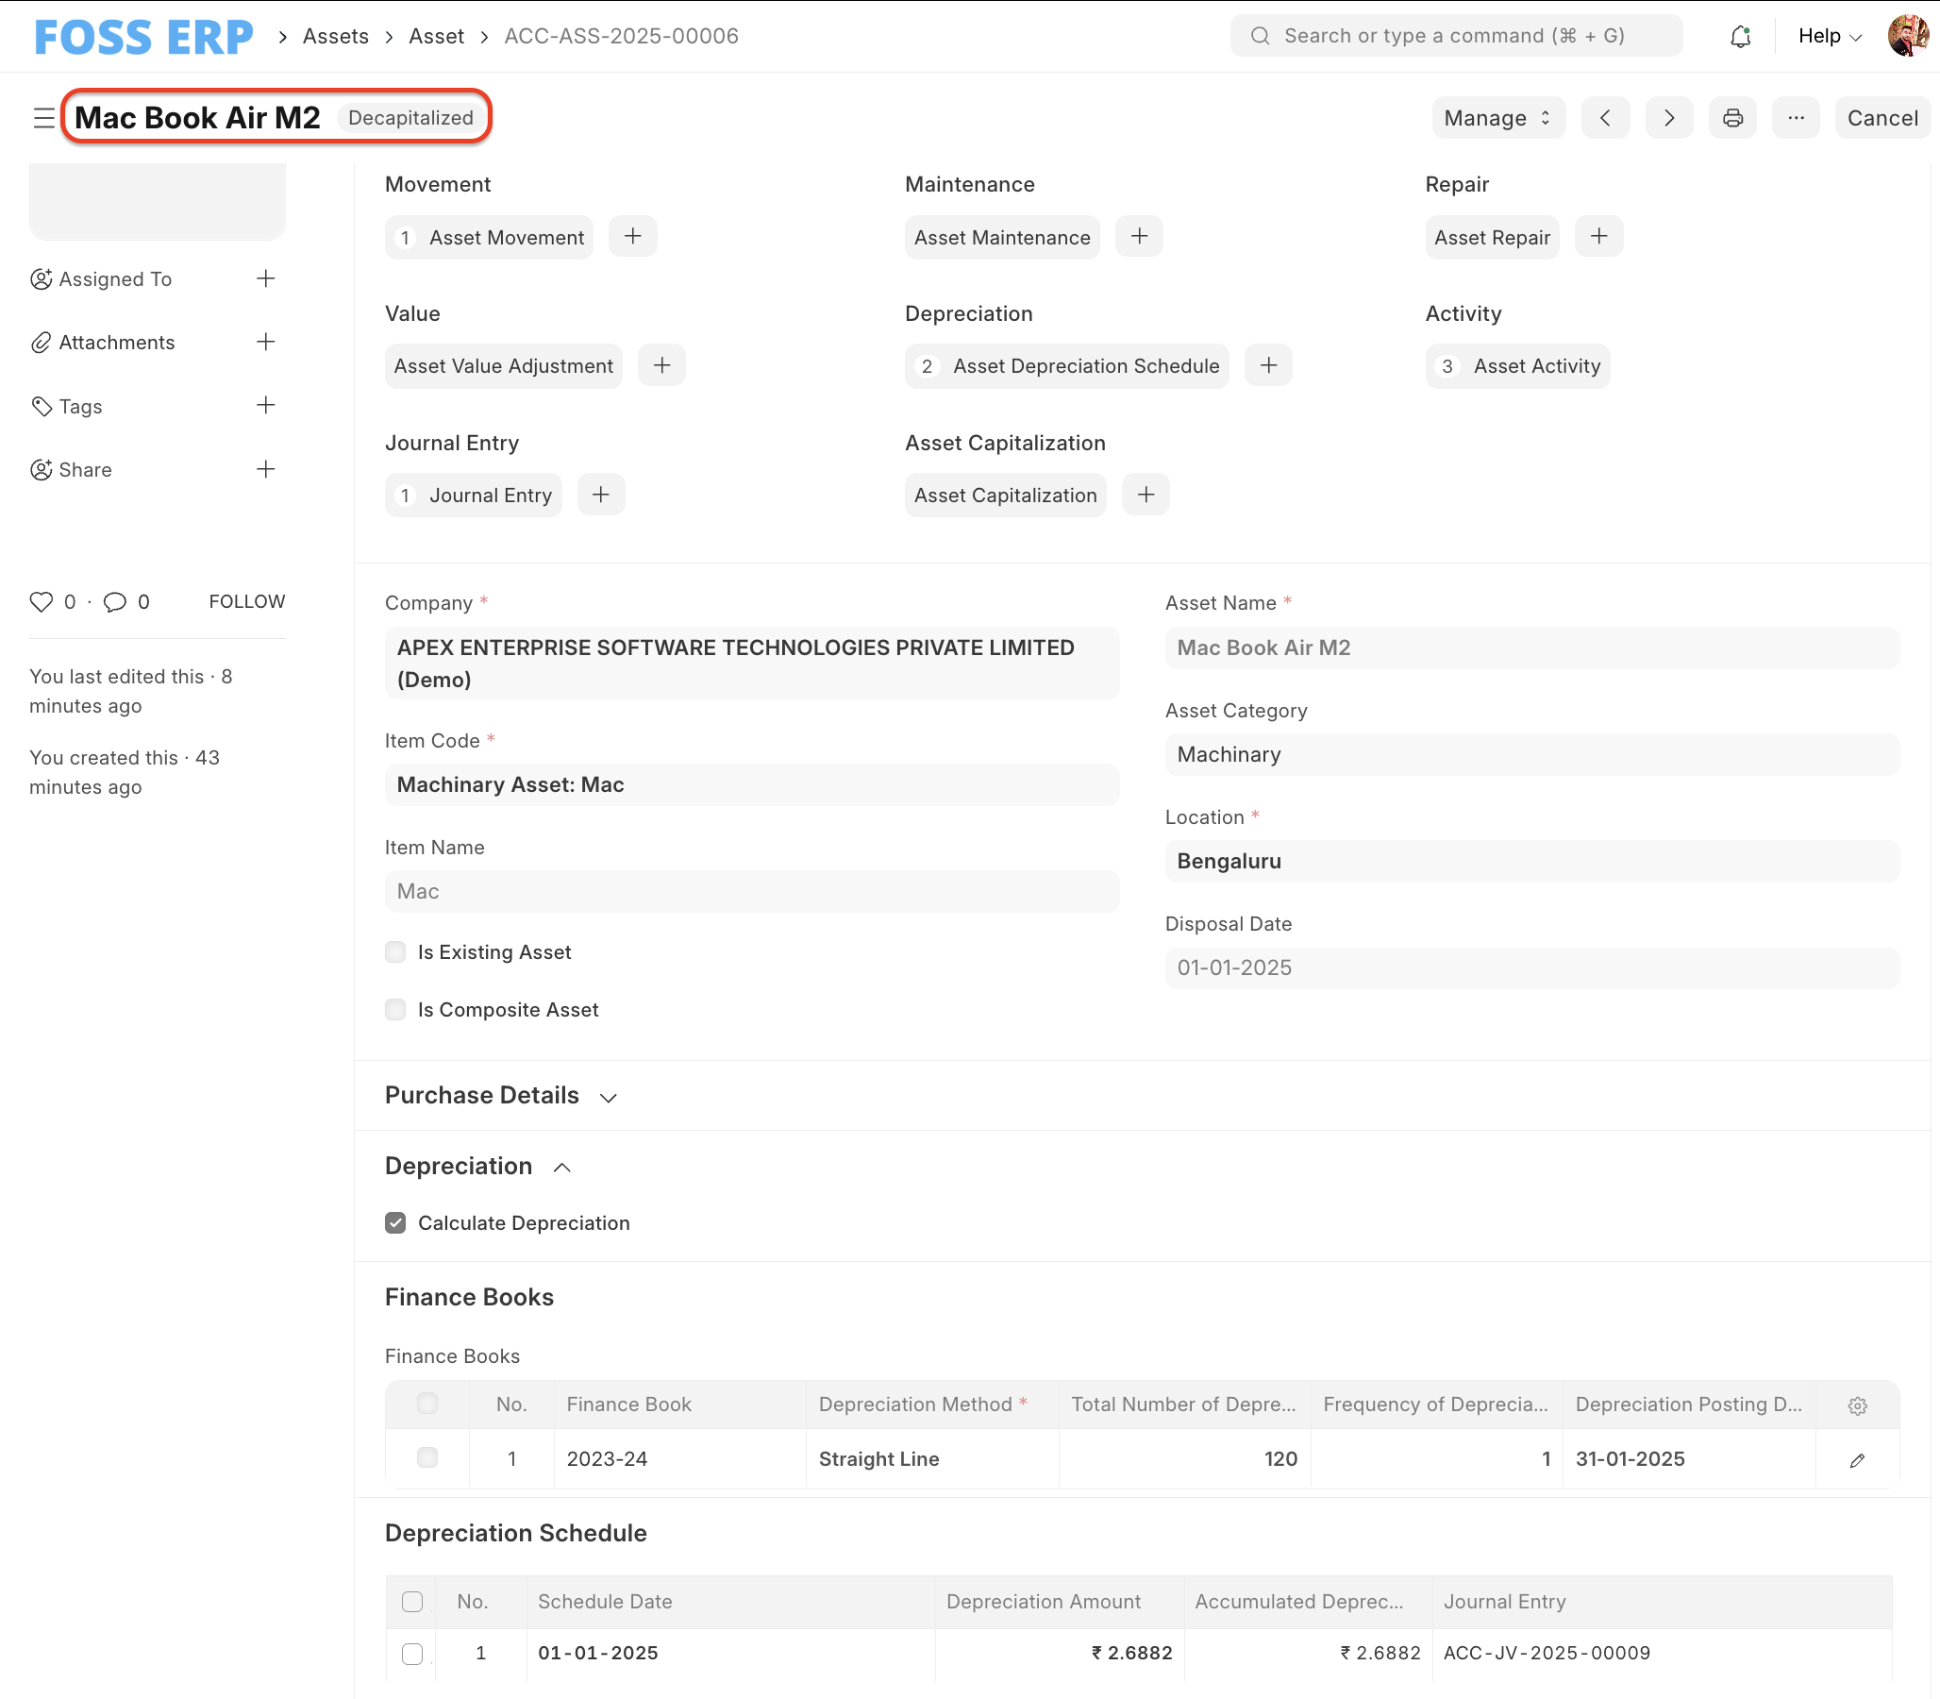Edit the 2023-24 finance book row pencil
This screenshot has width=1940, height=1699.
1857,1460
